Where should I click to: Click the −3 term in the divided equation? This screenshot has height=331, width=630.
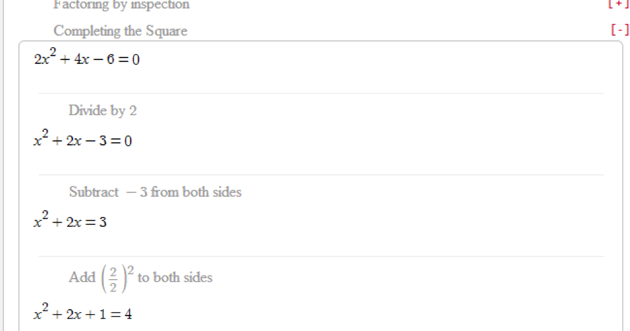pos(96,141)
